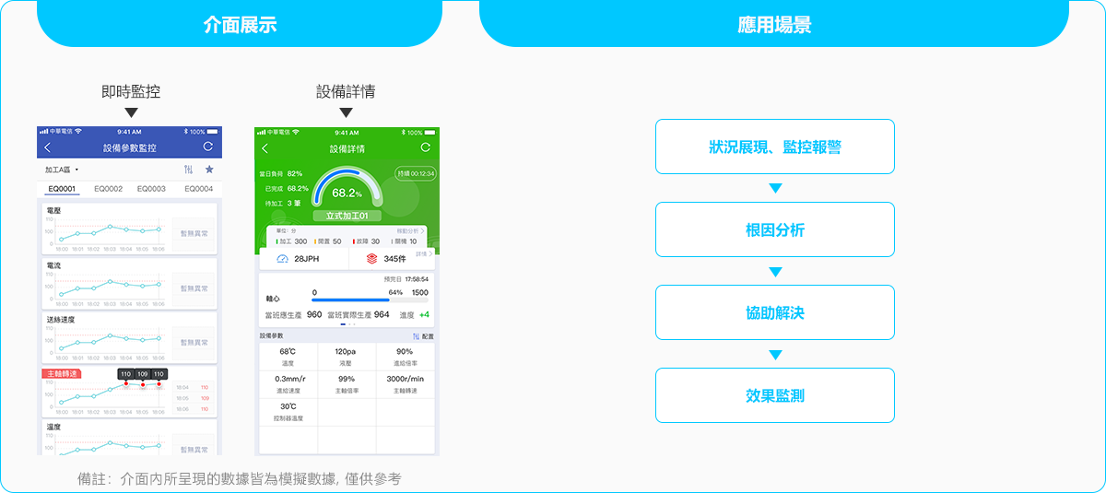Click the speedometer icon beside 28JPH
Screen dimensions: 1106x493
282,259
